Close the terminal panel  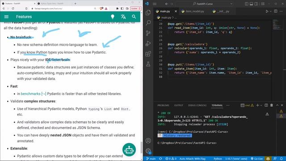click(x=282, y=106)
